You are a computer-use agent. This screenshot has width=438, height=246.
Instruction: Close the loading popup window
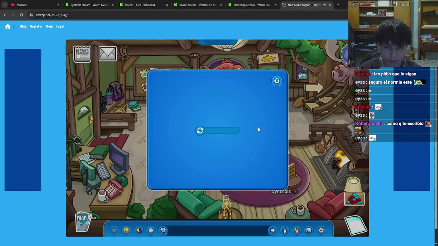click(277, 81)
